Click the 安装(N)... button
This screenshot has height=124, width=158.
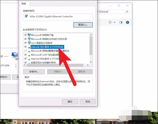coord(34,71)
